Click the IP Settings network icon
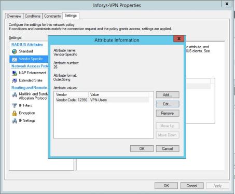This screenshot has height=194, width=235. coord(15,121)
